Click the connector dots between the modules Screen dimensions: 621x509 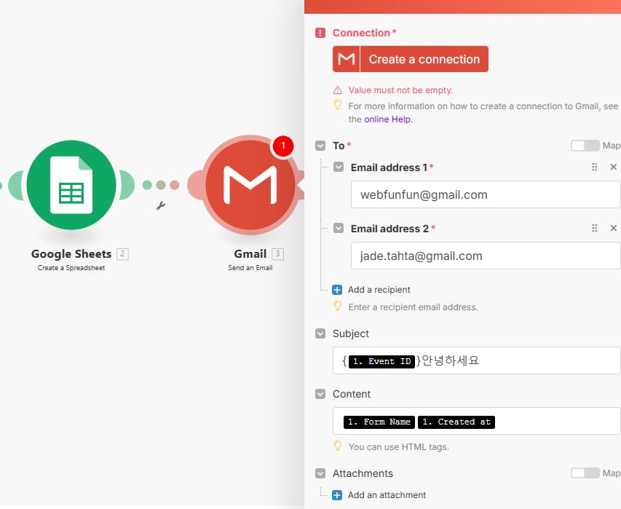click(161, 185)
